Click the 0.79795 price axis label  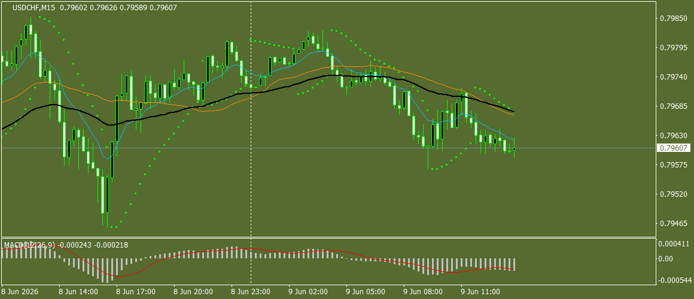pyautogui.click(x=673, y=47)
